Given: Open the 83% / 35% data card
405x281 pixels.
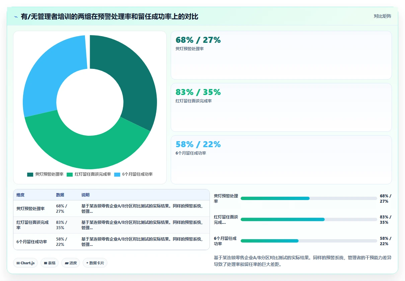Looking at the screenshot, I should [281, 107].
